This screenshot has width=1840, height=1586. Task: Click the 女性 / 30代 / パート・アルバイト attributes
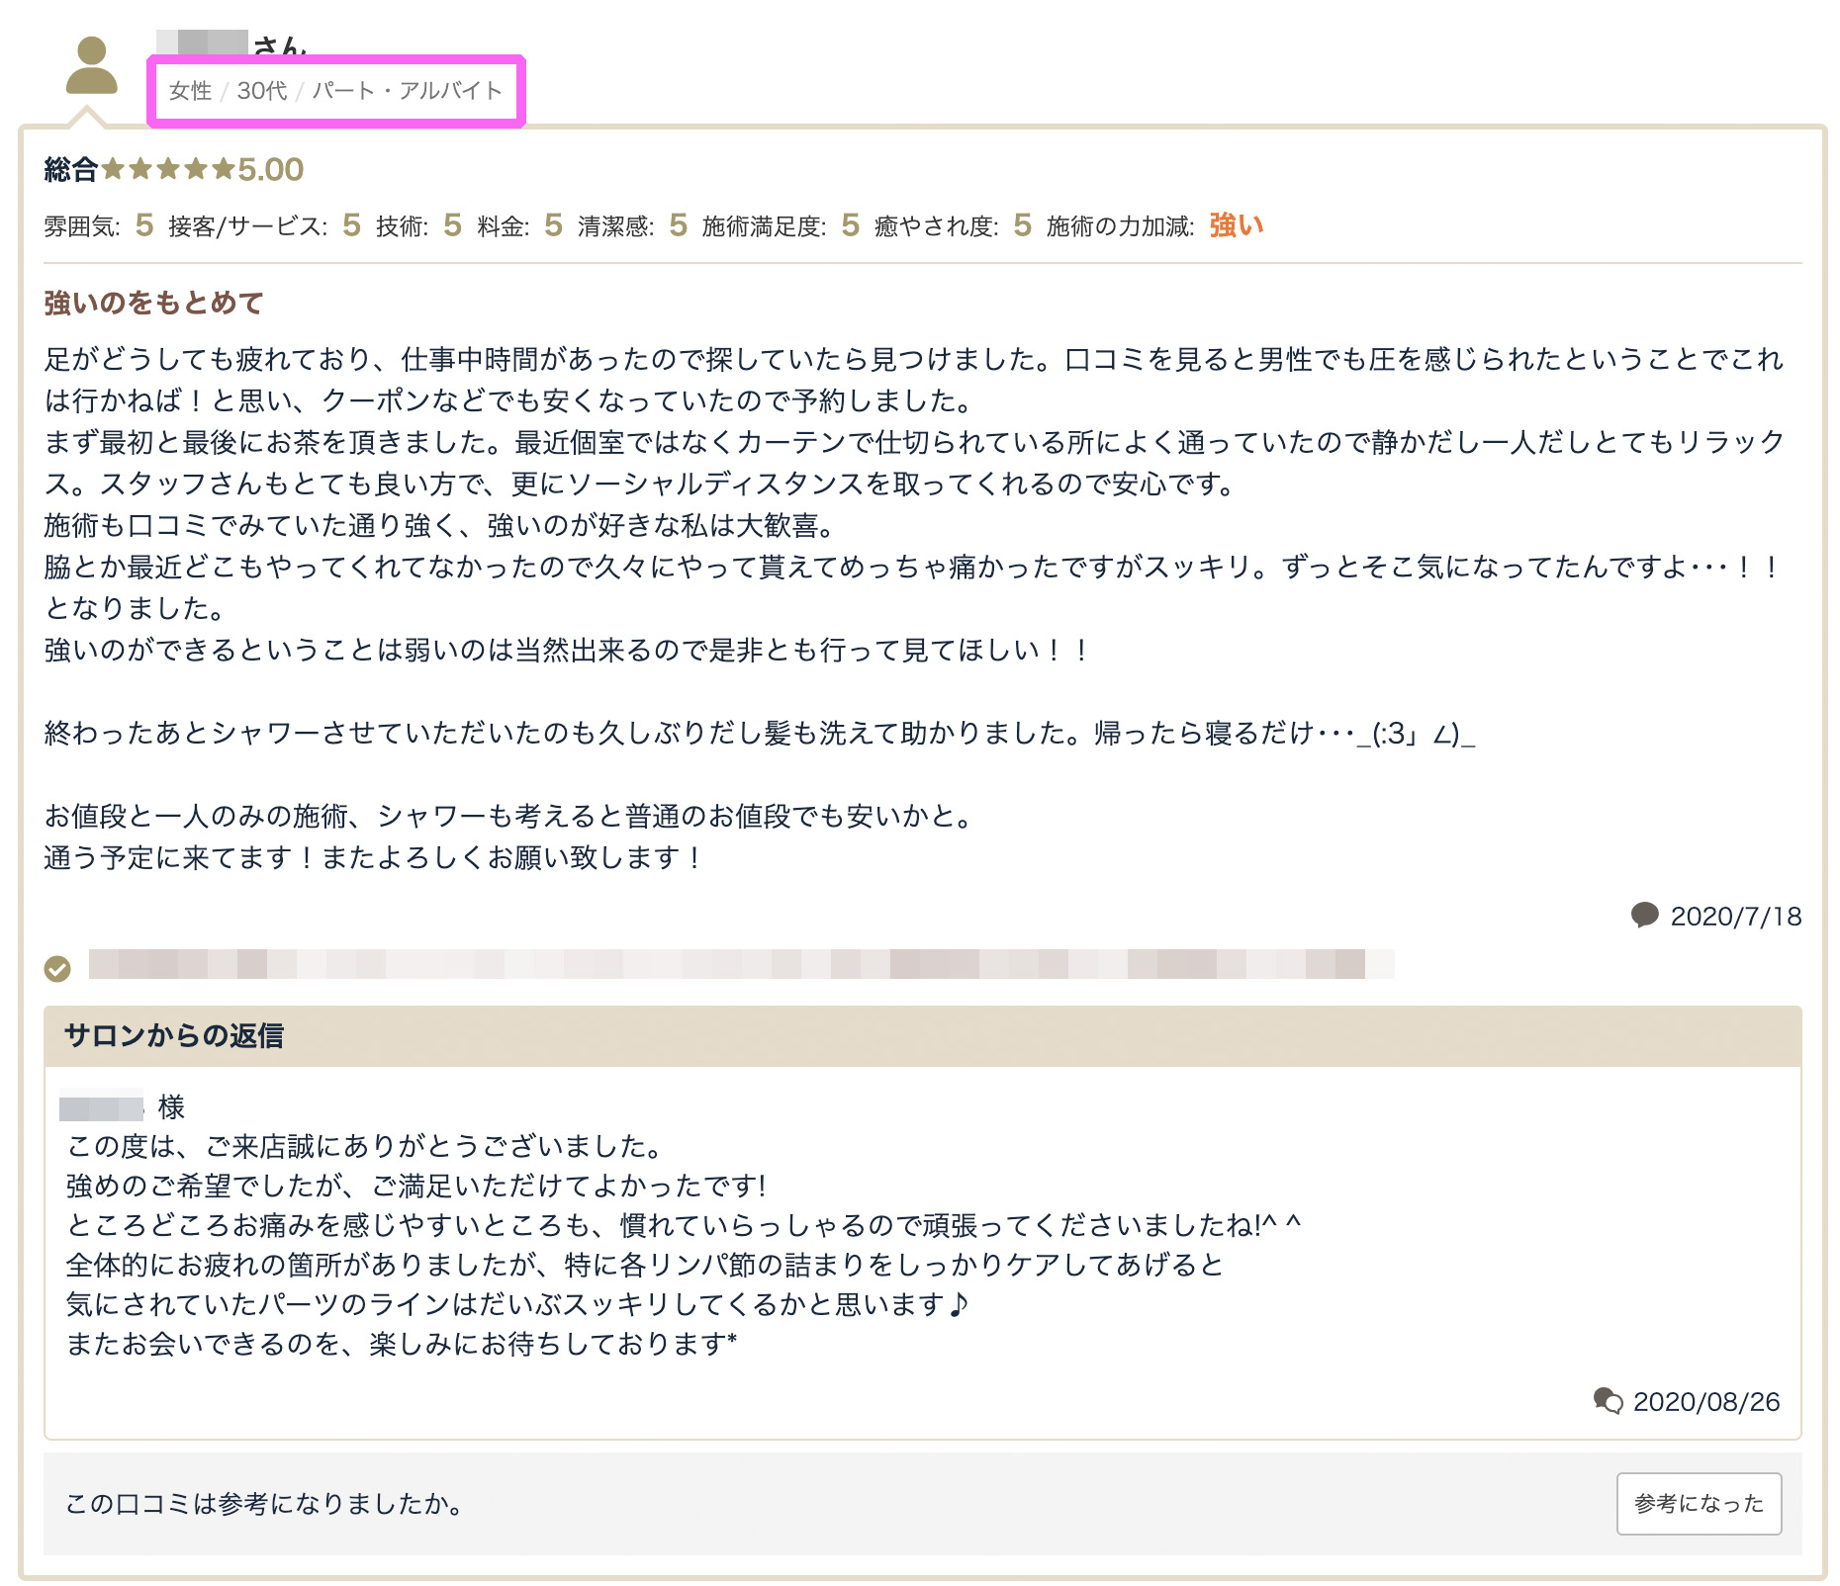335,91
